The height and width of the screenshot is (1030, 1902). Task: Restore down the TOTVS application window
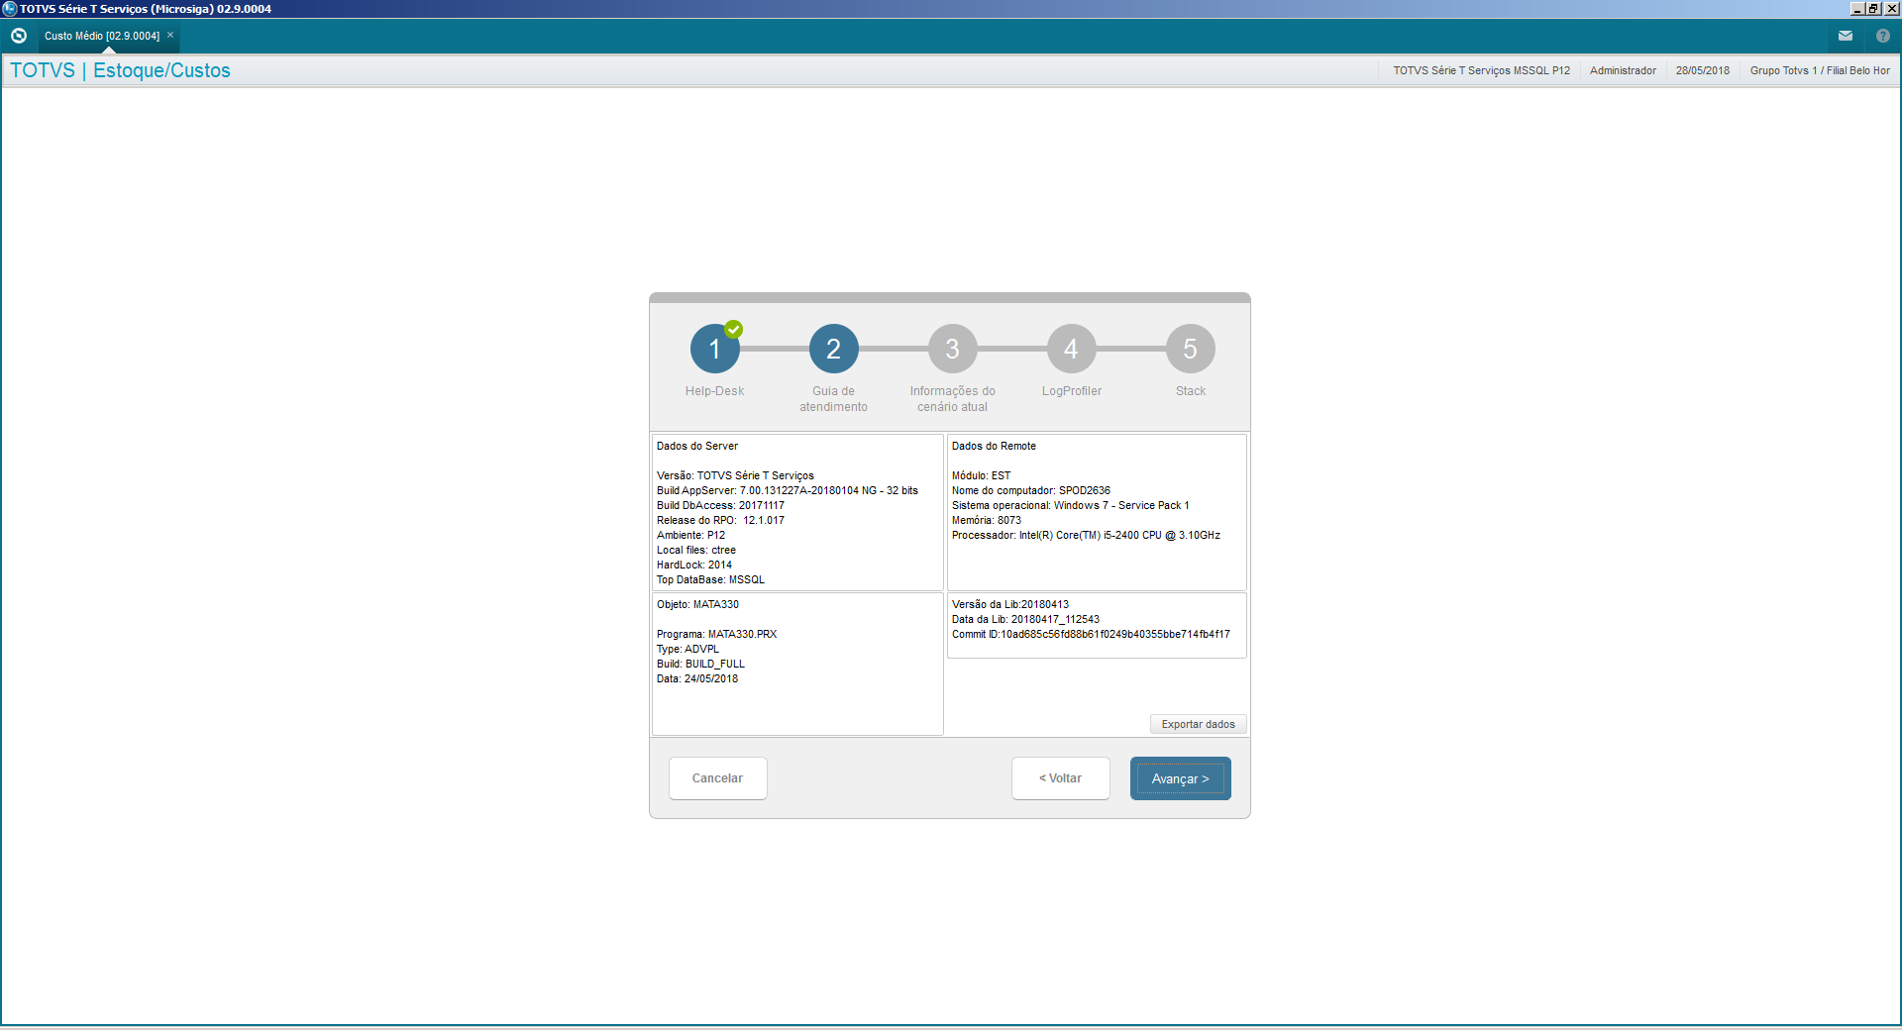[1874, 9]
